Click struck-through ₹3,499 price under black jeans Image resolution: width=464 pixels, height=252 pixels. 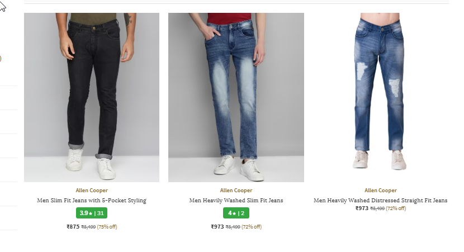click(88, 227)
